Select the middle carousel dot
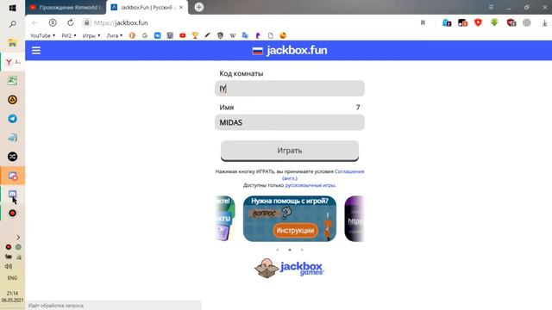This screenshot has width=552, height=310. point(290,250)
